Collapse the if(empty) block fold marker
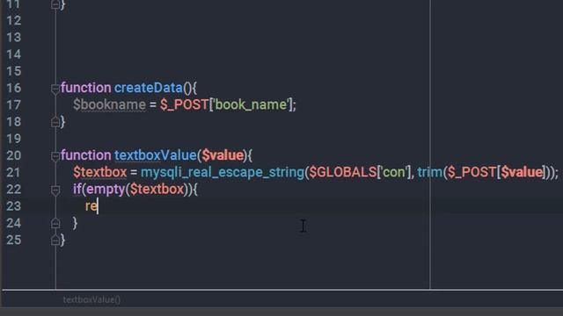Image resolution: width=563 pixels, height=316 pixels. coord(55,190)
